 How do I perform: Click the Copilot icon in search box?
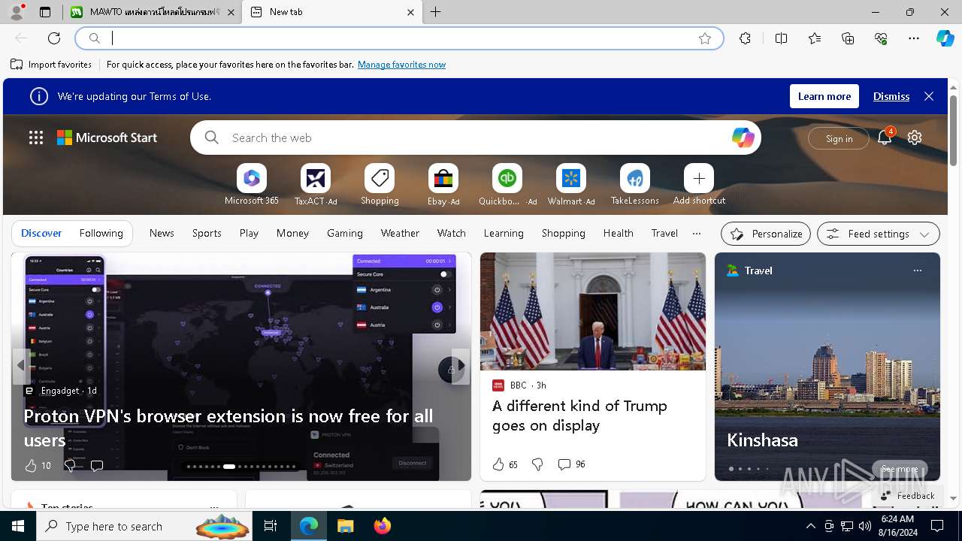click(743, 138)
